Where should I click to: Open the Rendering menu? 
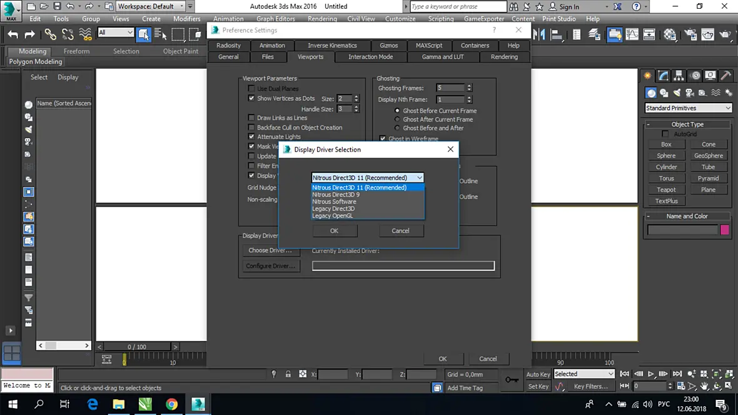[322, 19]
